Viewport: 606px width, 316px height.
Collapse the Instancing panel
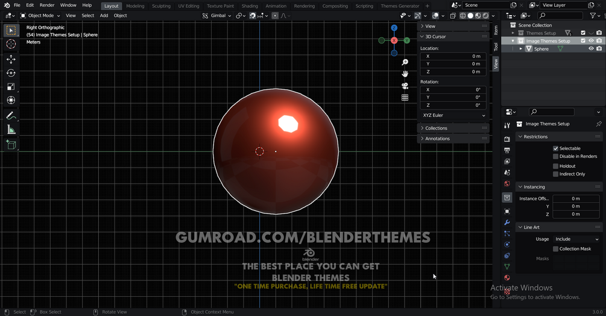point(559,187)
